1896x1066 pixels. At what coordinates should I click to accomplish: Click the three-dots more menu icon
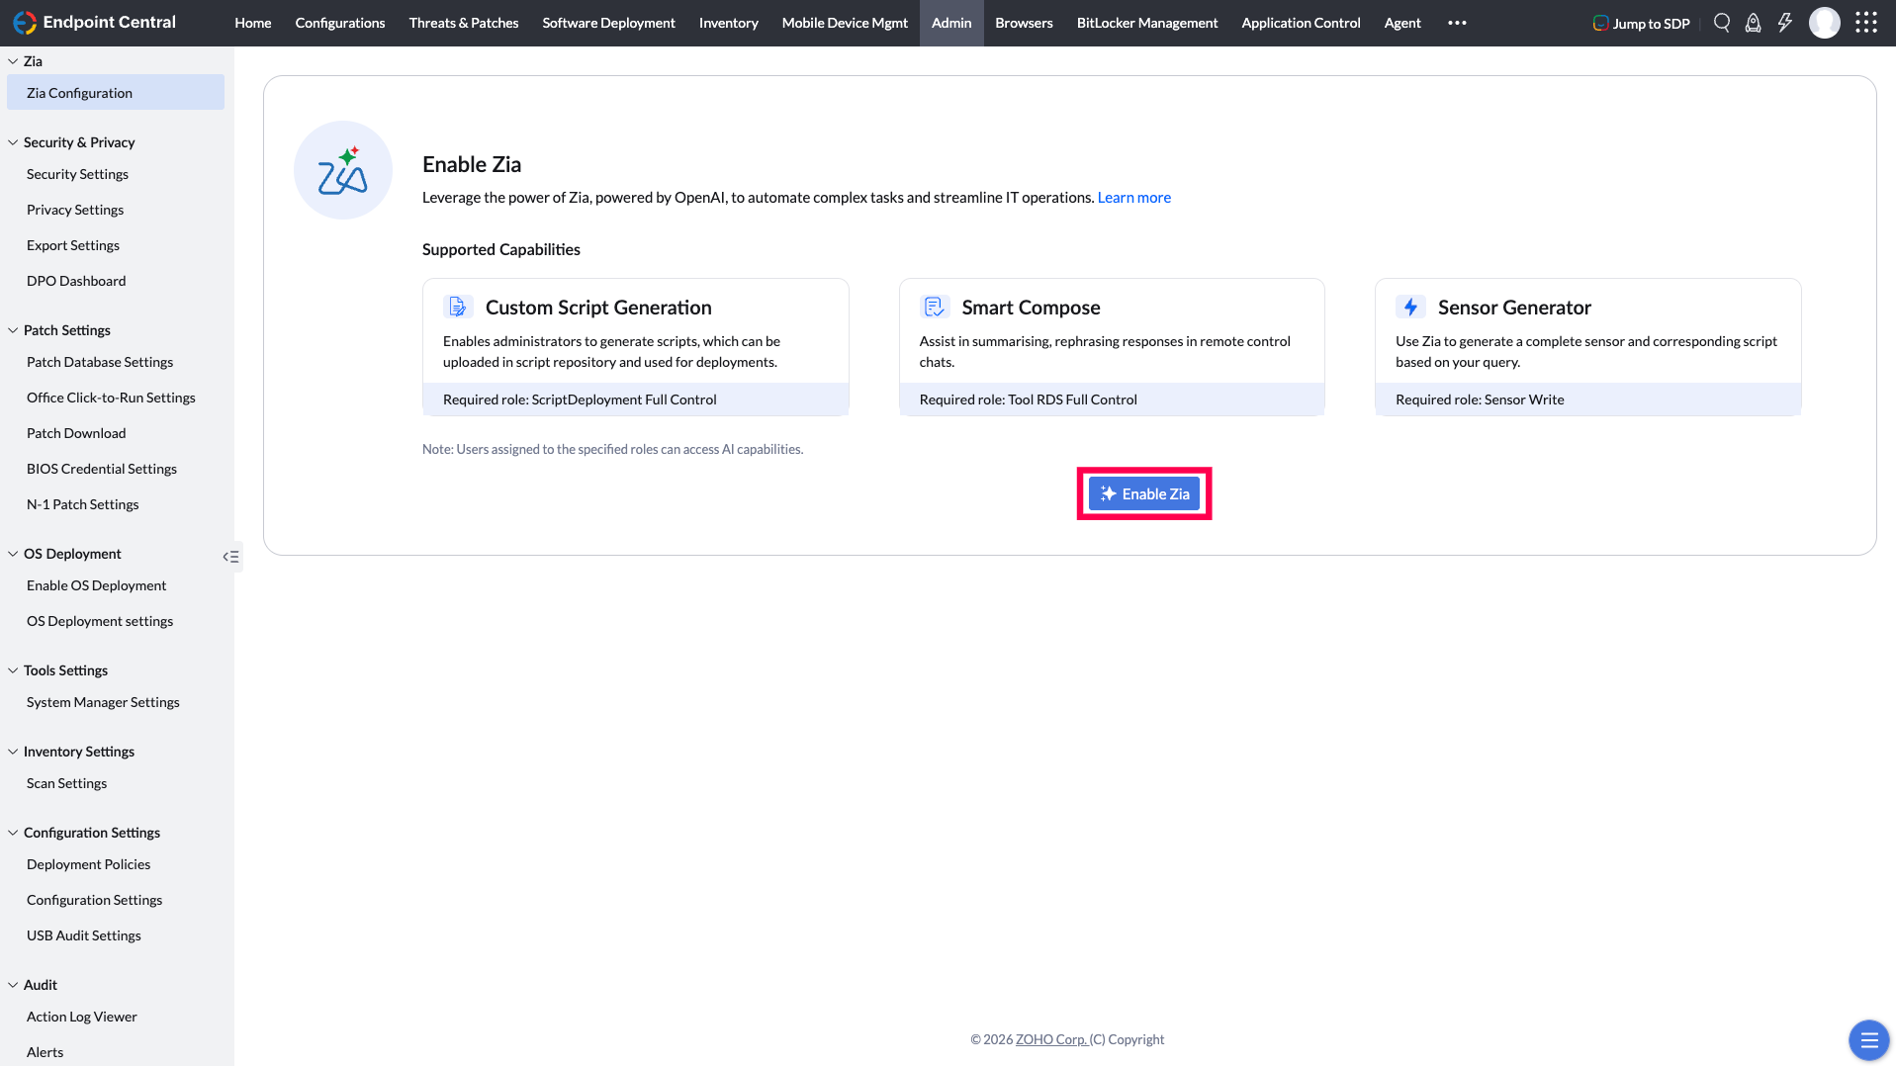point(1457,23)
